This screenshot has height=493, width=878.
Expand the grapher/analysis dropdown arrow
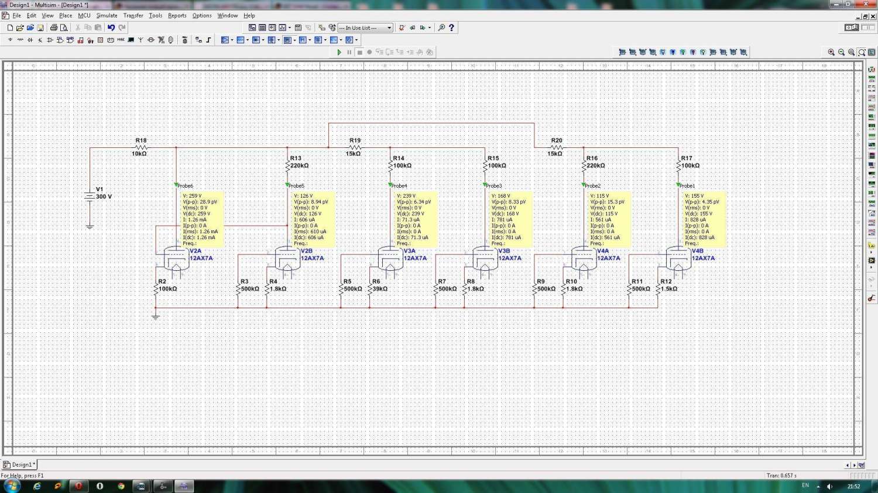(290, 27)
